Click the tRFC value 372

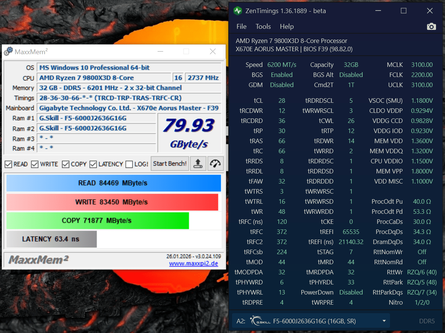click(281, 232)
